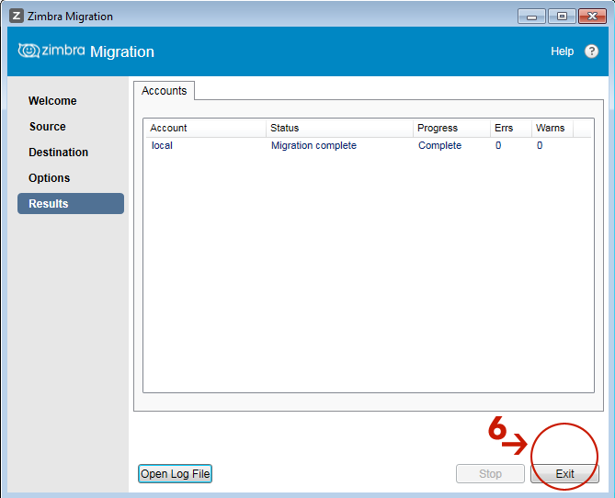
Task: Open the Destination step
Action: pos(59,153)
